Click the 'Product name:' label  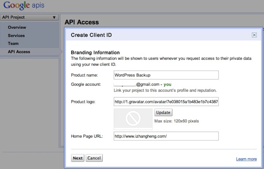point(84,75)
